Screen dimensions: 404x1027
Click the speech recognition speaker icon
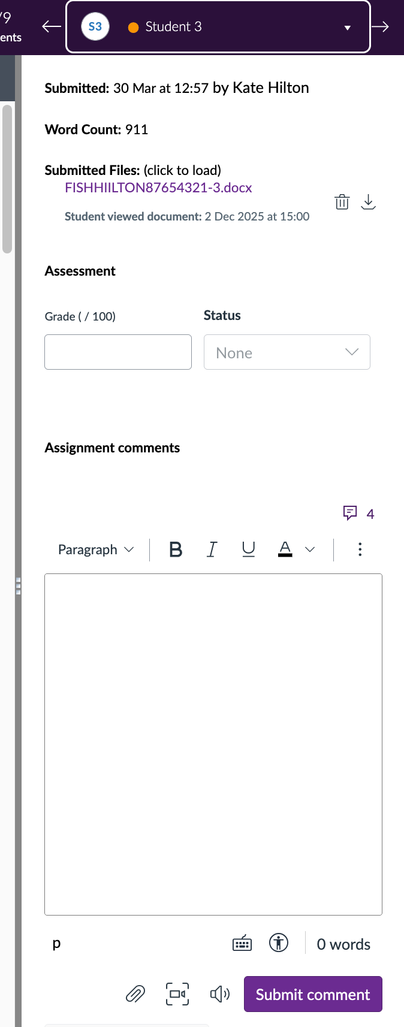219,994
